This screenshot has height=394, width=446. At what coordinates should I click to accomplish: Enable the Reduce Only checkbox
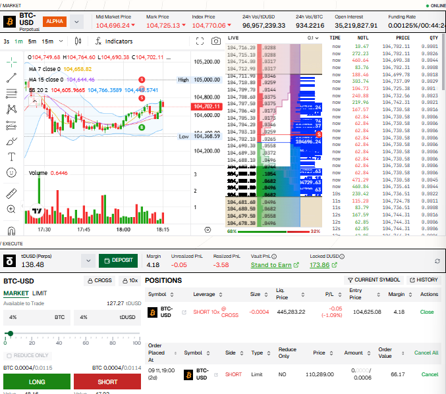click(9, 356)
